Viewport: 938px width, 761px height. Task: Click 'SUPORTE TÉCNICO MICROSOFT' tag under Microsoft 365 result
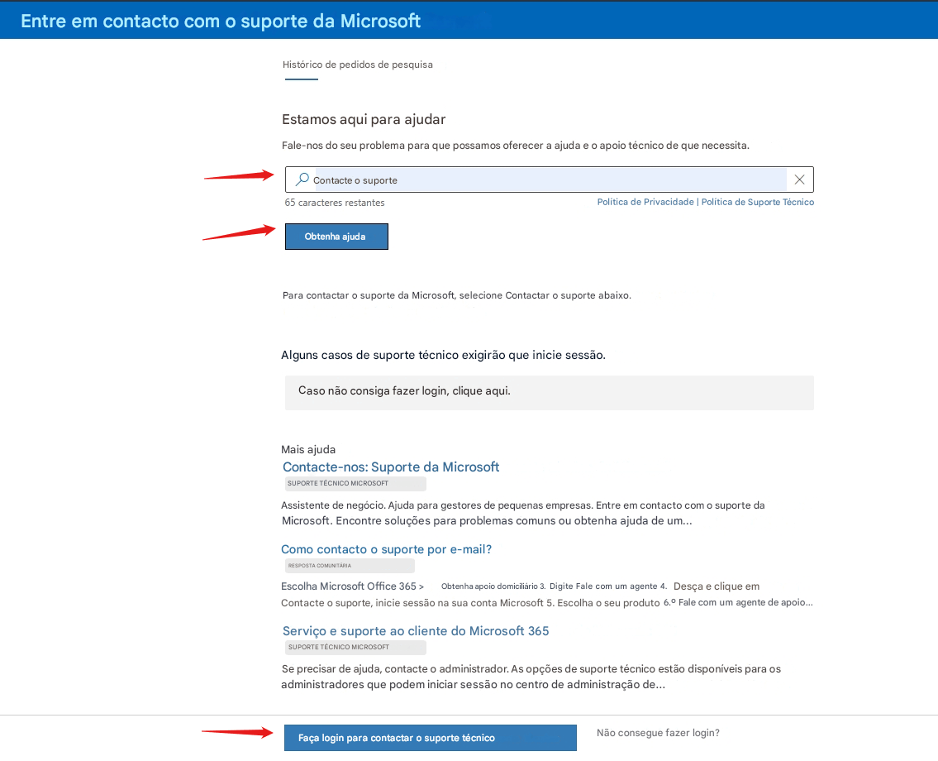[x=355, y=647]
